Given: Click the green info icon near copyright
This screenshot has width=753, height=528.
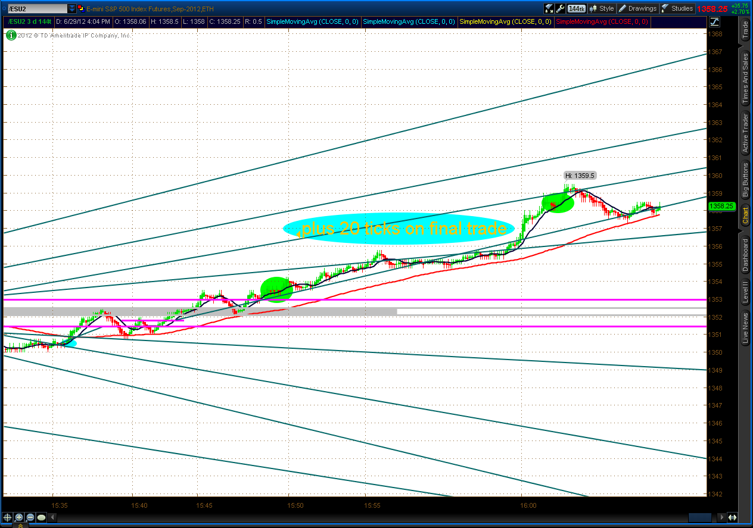Looking at the screenshot, I should 11,35.
